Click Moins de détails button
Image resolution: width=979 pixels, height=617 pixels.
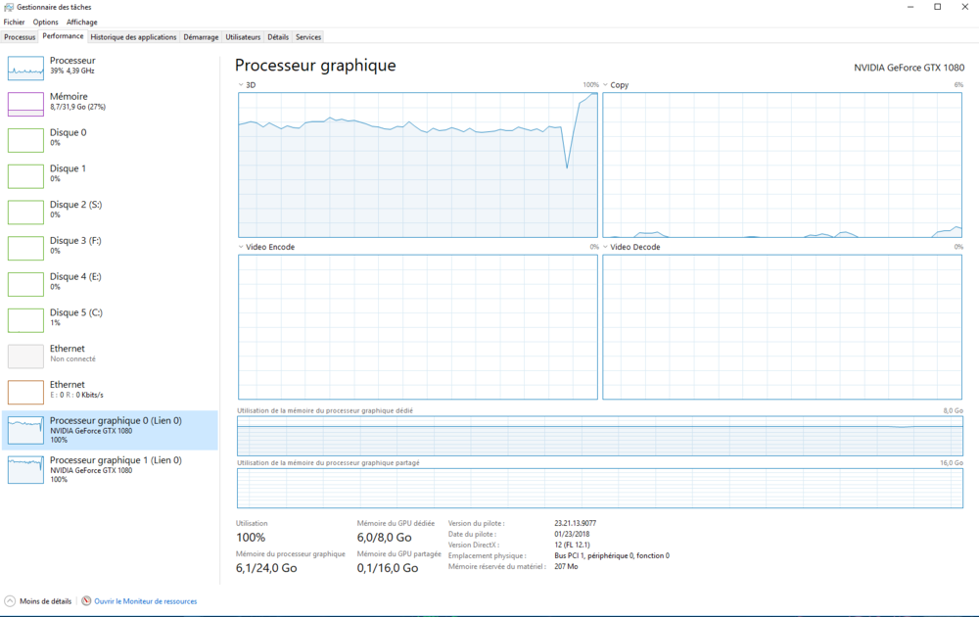(x=45, y=601)
